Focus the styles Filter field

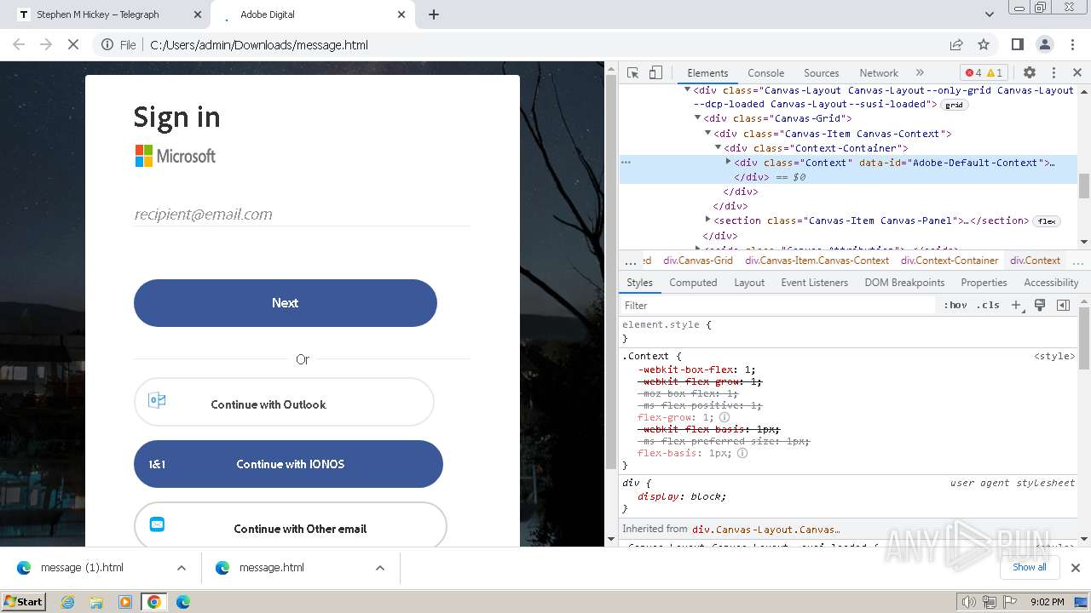(777, 305)
